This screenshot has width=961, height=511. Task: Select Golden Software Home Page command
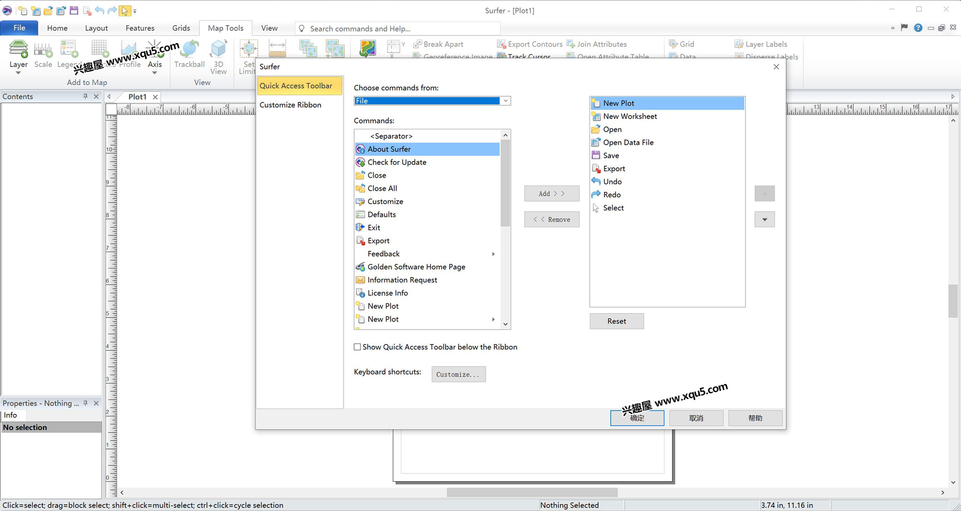[427, 267]
